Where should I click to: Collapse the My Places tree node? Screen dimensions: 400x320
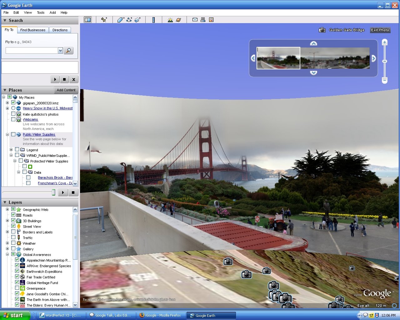4,97
